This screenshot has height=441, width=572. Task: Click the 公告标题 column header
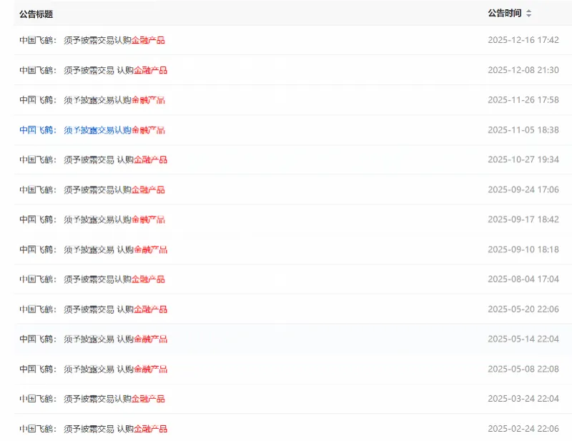(36, 14)
